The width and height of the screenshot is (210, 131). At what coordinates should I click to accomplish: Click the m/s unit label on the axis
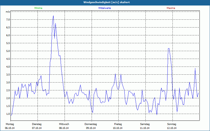[8, 12]
